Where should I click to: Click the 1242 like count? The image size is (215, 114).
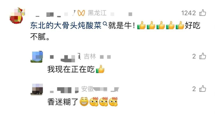[x=189, y=13]
